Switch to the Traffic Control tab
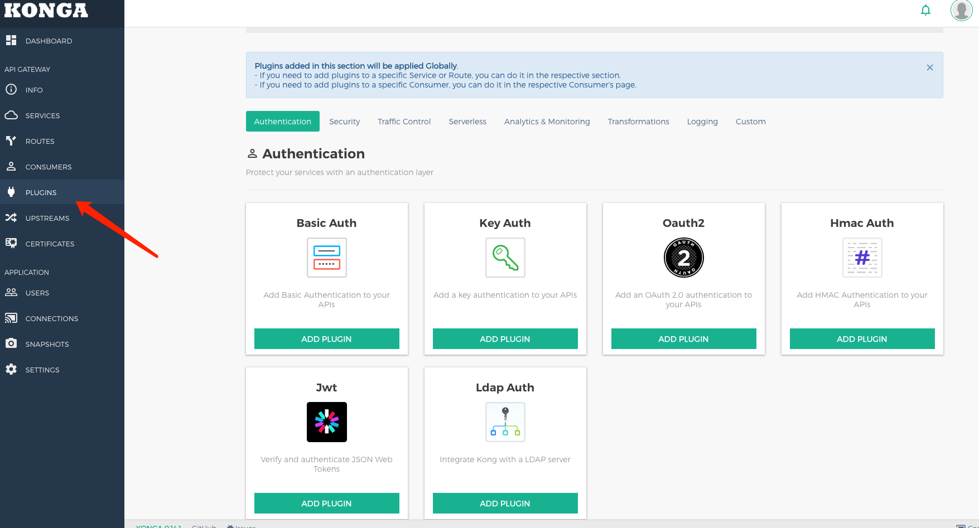This screenshot has height=528, width=979. 404,122
